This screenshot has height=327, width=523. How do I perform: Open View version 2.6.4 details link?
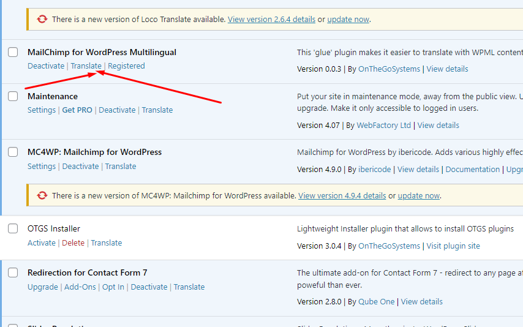[271, 20]
